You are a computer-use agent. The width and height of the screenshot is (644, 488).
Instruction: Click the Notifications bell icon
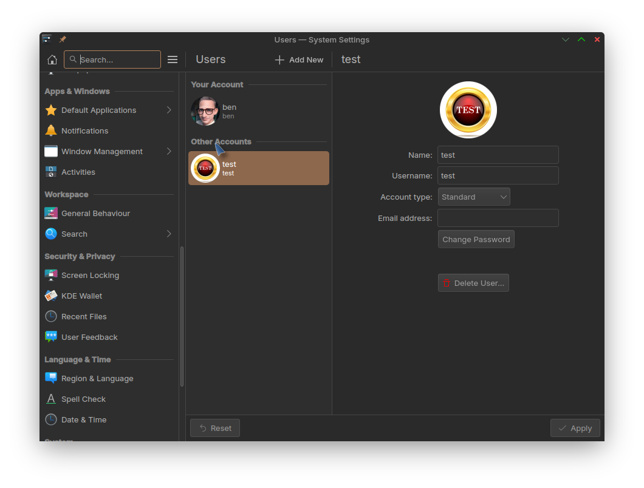tap(51, 130)
